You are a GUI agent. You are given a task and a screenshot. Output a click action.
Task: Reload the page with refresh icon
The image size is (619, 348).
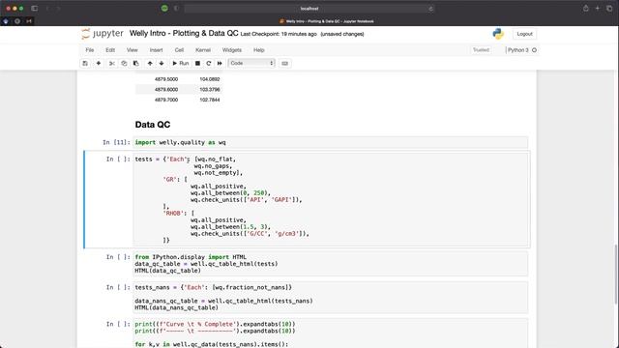coord(430,9)
